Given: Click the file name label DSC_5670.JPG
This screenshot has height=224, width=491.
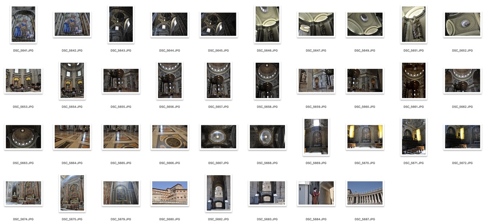Looking at the screenshot, I should pos(365,163).
